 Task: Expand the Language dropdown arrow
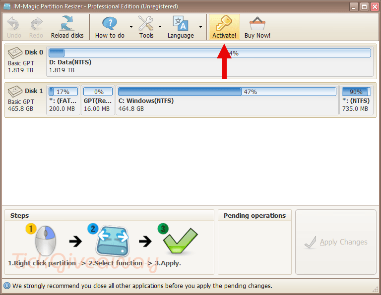(x=201, y=27)
